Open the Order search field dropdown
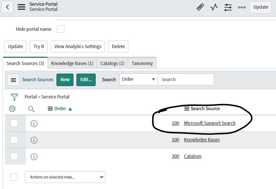 tap(139, 79)
